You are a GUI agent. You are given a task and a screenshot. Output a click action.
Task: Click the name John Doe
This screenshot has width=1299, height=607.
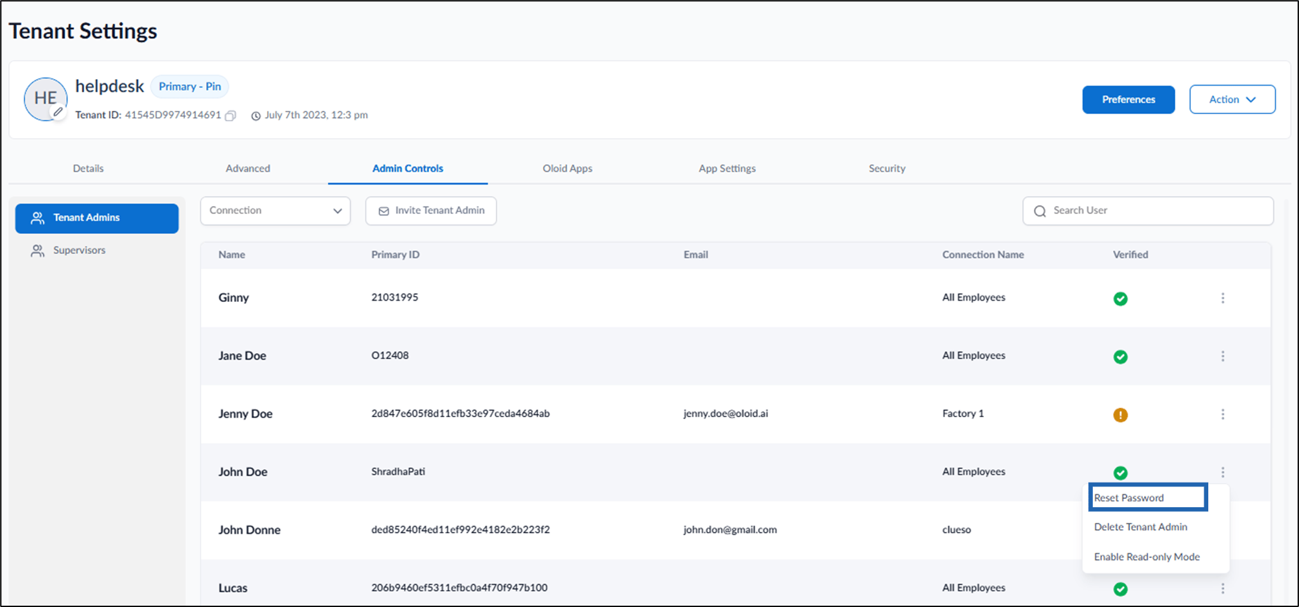pyautogui.click(x=243, y=472)
